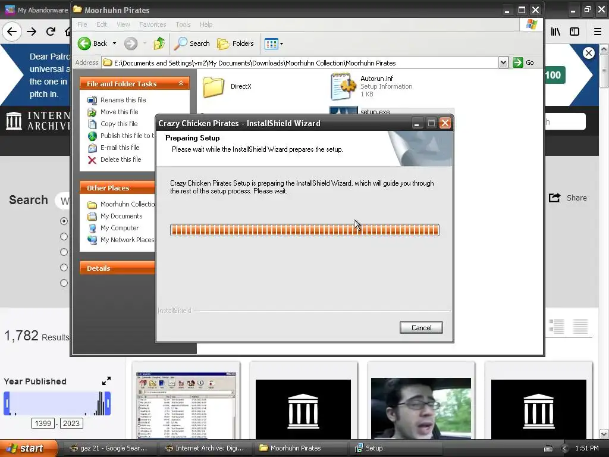Open the Tools menu in Explorer
Image resolution: width=609 pixels, height=457 pixels.
[x=183, y=24]
